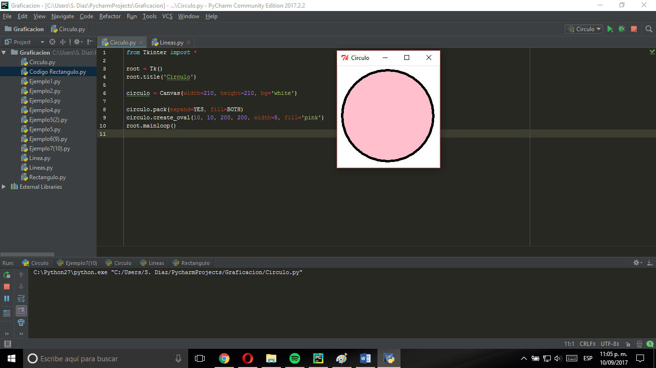The height and width of the screenshot is (368, 656).
Task: Click the Print icon in Run panel
Action: pyautogui.click(x=21, y=322)
